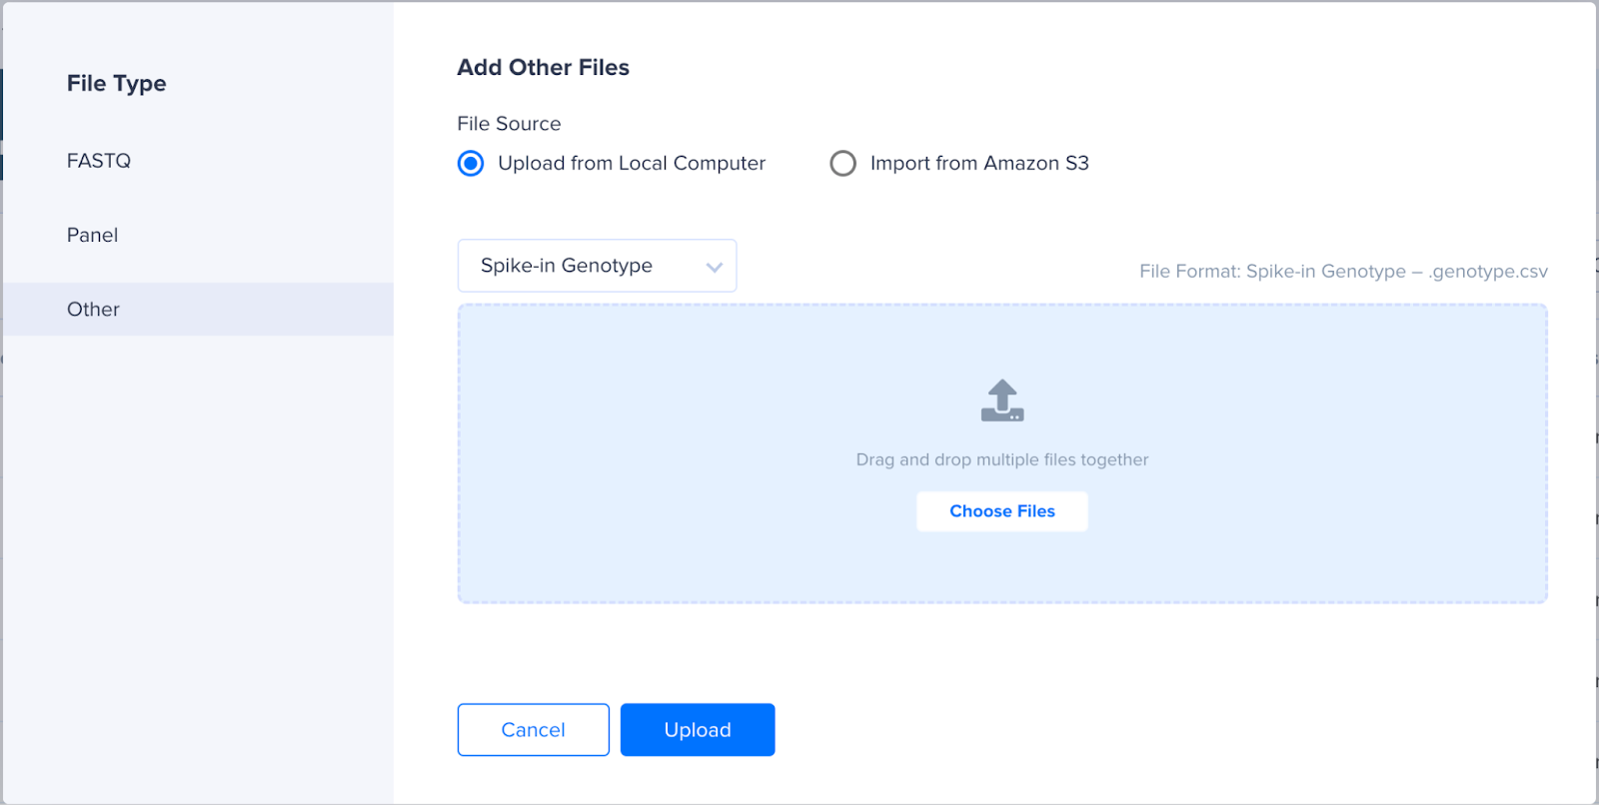Click the Spike-in Genotype text in combo box
This screenshot has width=1599, height=805.
pos(567,266)
